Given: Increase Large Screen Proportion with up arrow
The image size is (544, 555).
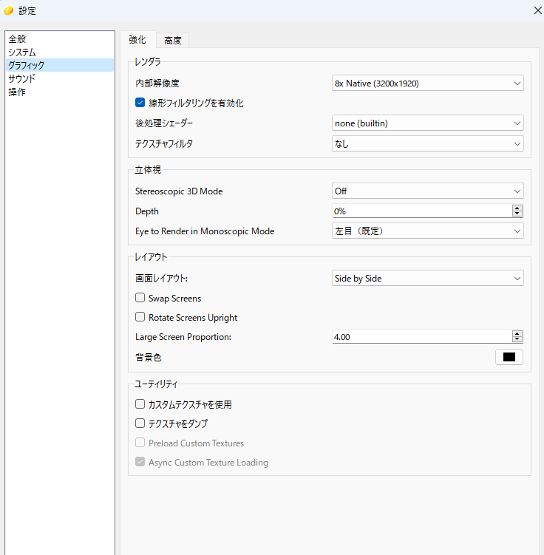Looking at the screenshot, I should [517, 333].
